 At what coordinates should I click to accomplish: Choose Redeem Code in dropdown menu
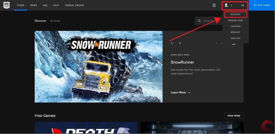tap(236, 20)
